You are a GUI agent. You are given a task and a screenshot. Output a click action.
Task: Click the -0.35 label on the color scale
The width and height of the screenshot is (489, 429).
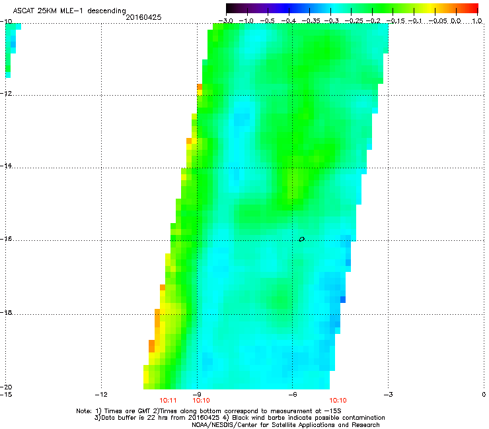309,21
